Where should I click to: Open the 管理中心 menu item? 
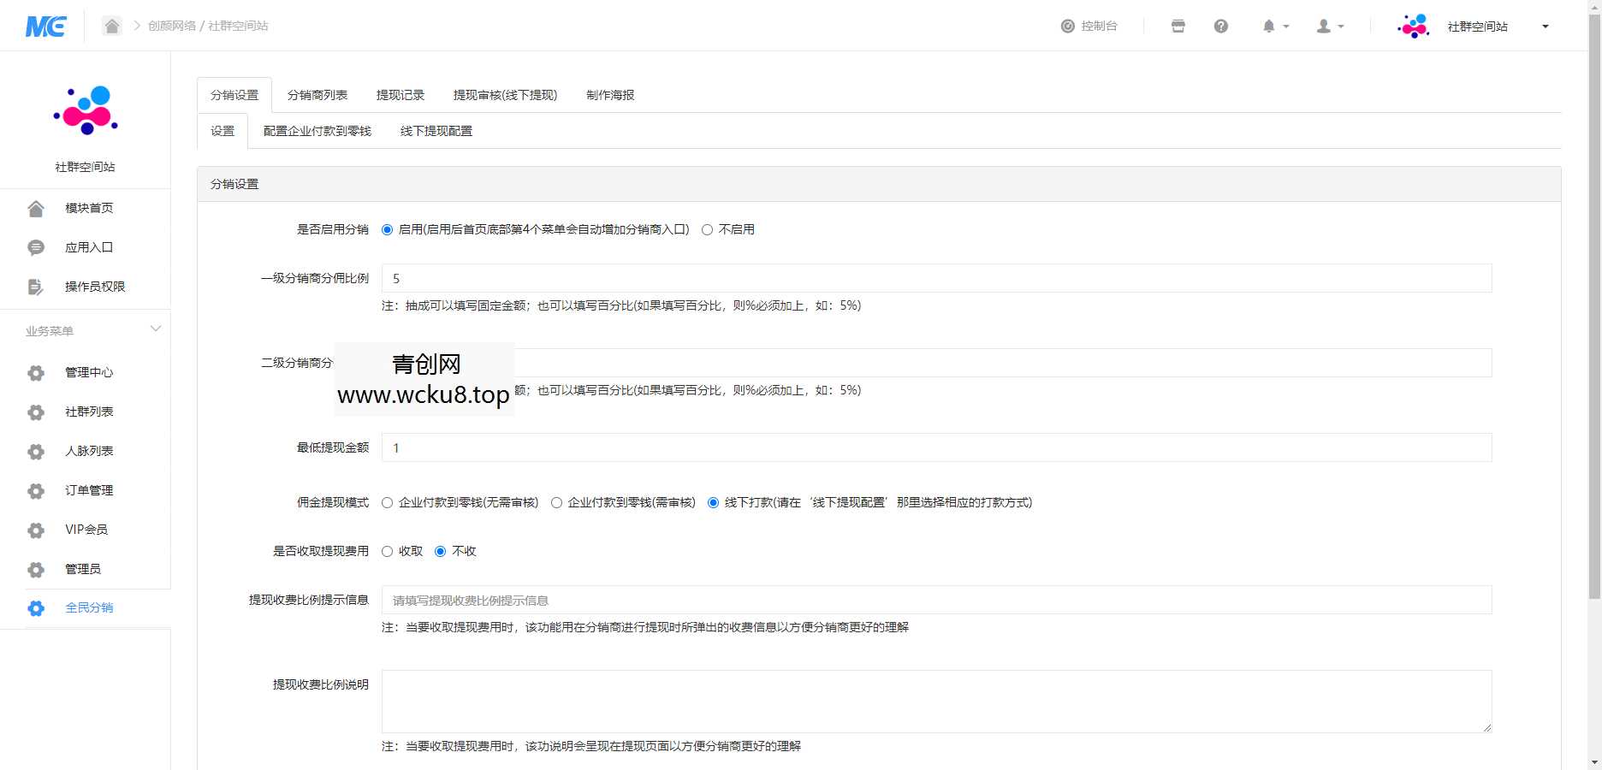87,372
